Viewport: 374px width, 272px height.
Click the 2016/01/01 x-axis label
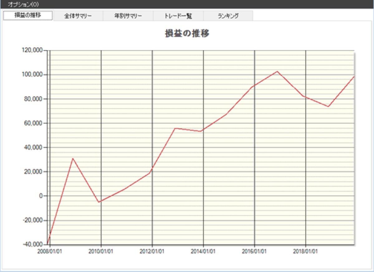(254, 251)
